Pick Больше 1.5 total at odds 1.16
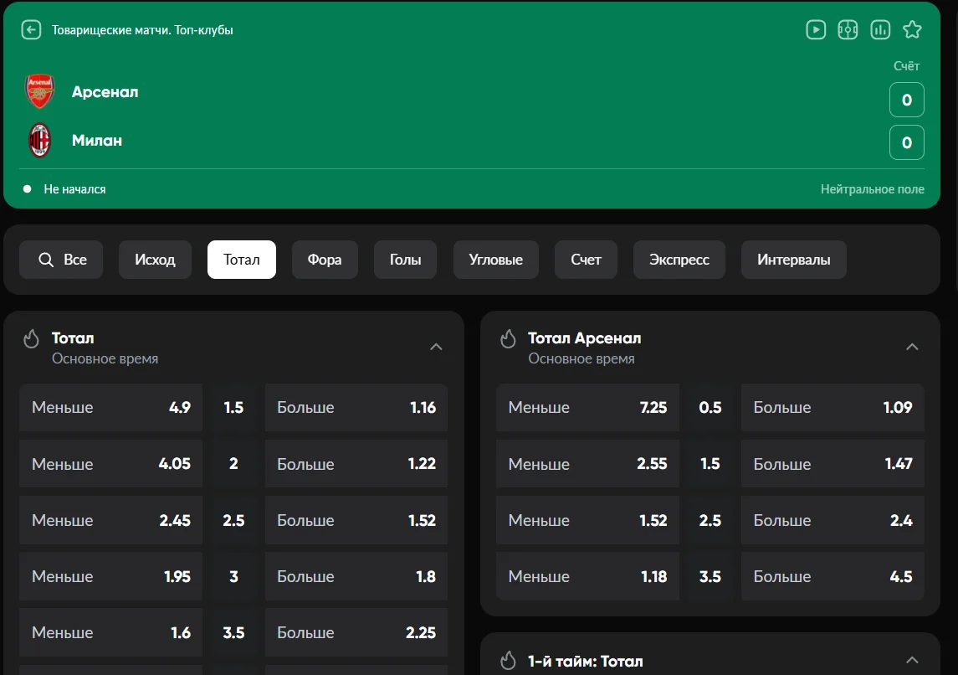 coord(356,408)
